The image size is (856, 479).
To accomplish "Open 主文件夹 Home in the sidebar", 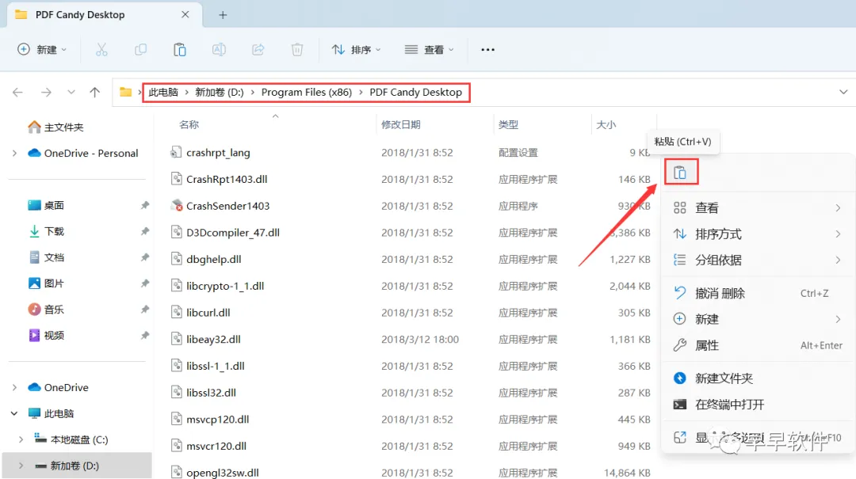I will pos(55,127).
